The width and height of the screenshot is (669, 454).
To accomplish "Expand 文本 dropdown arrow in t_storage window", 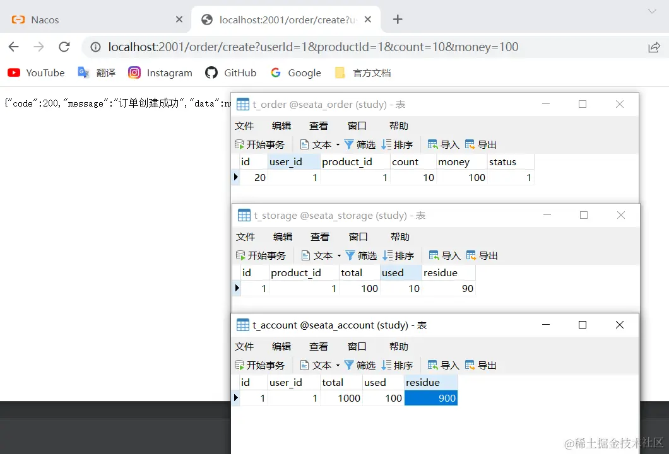I will click(x=339, y=256).
